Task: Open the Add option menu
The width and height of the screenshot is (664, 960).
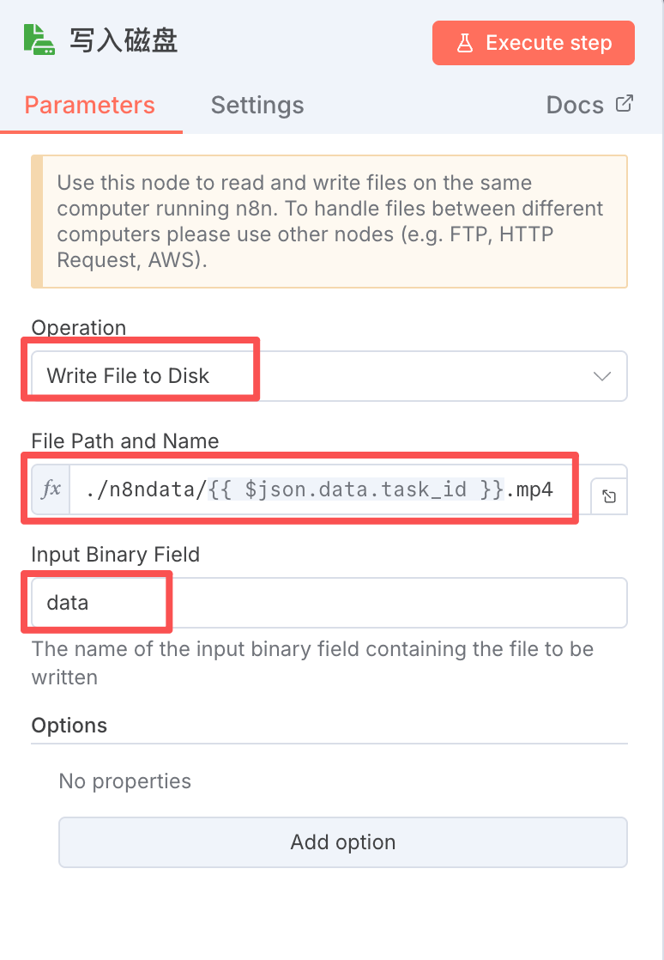Action: coord(342,842)
